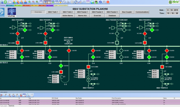The height and width of the screenshot is (107, 180).
Task: Click highlighted clock window toolbar icon
Action: point(45,2)
